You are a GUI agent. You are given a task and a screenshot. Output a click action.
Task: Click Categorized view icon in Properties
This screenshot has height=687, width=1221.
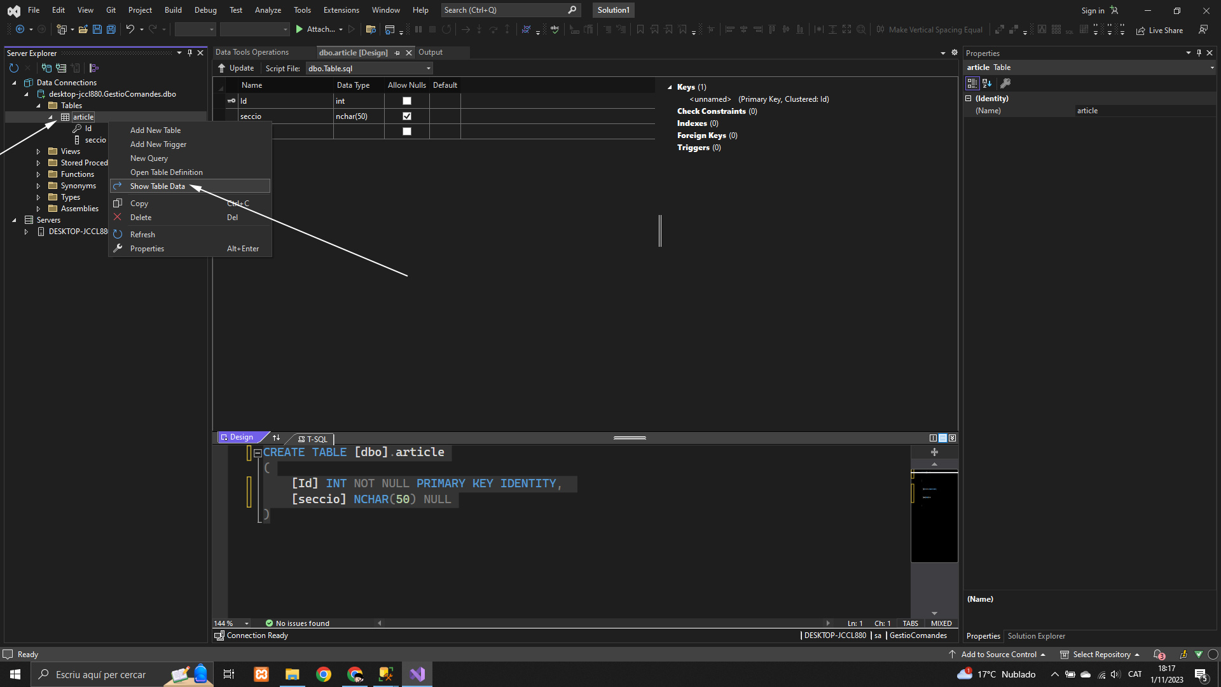click(972, 83)
